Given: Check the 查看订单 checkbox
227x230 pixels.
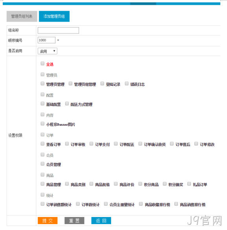Looking at the screenshot, I should coord(42,144).
